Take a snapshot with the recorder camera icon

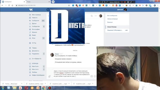[128, 2]
